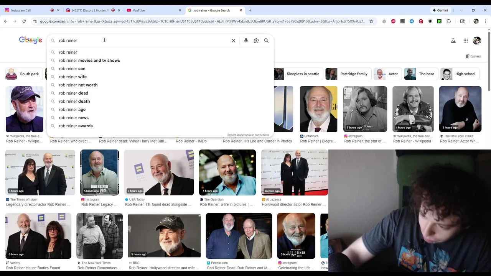Open the Saves collection link
Viewport: 491px width, 276px height.
pyautogui.click(x=473, y=56)
